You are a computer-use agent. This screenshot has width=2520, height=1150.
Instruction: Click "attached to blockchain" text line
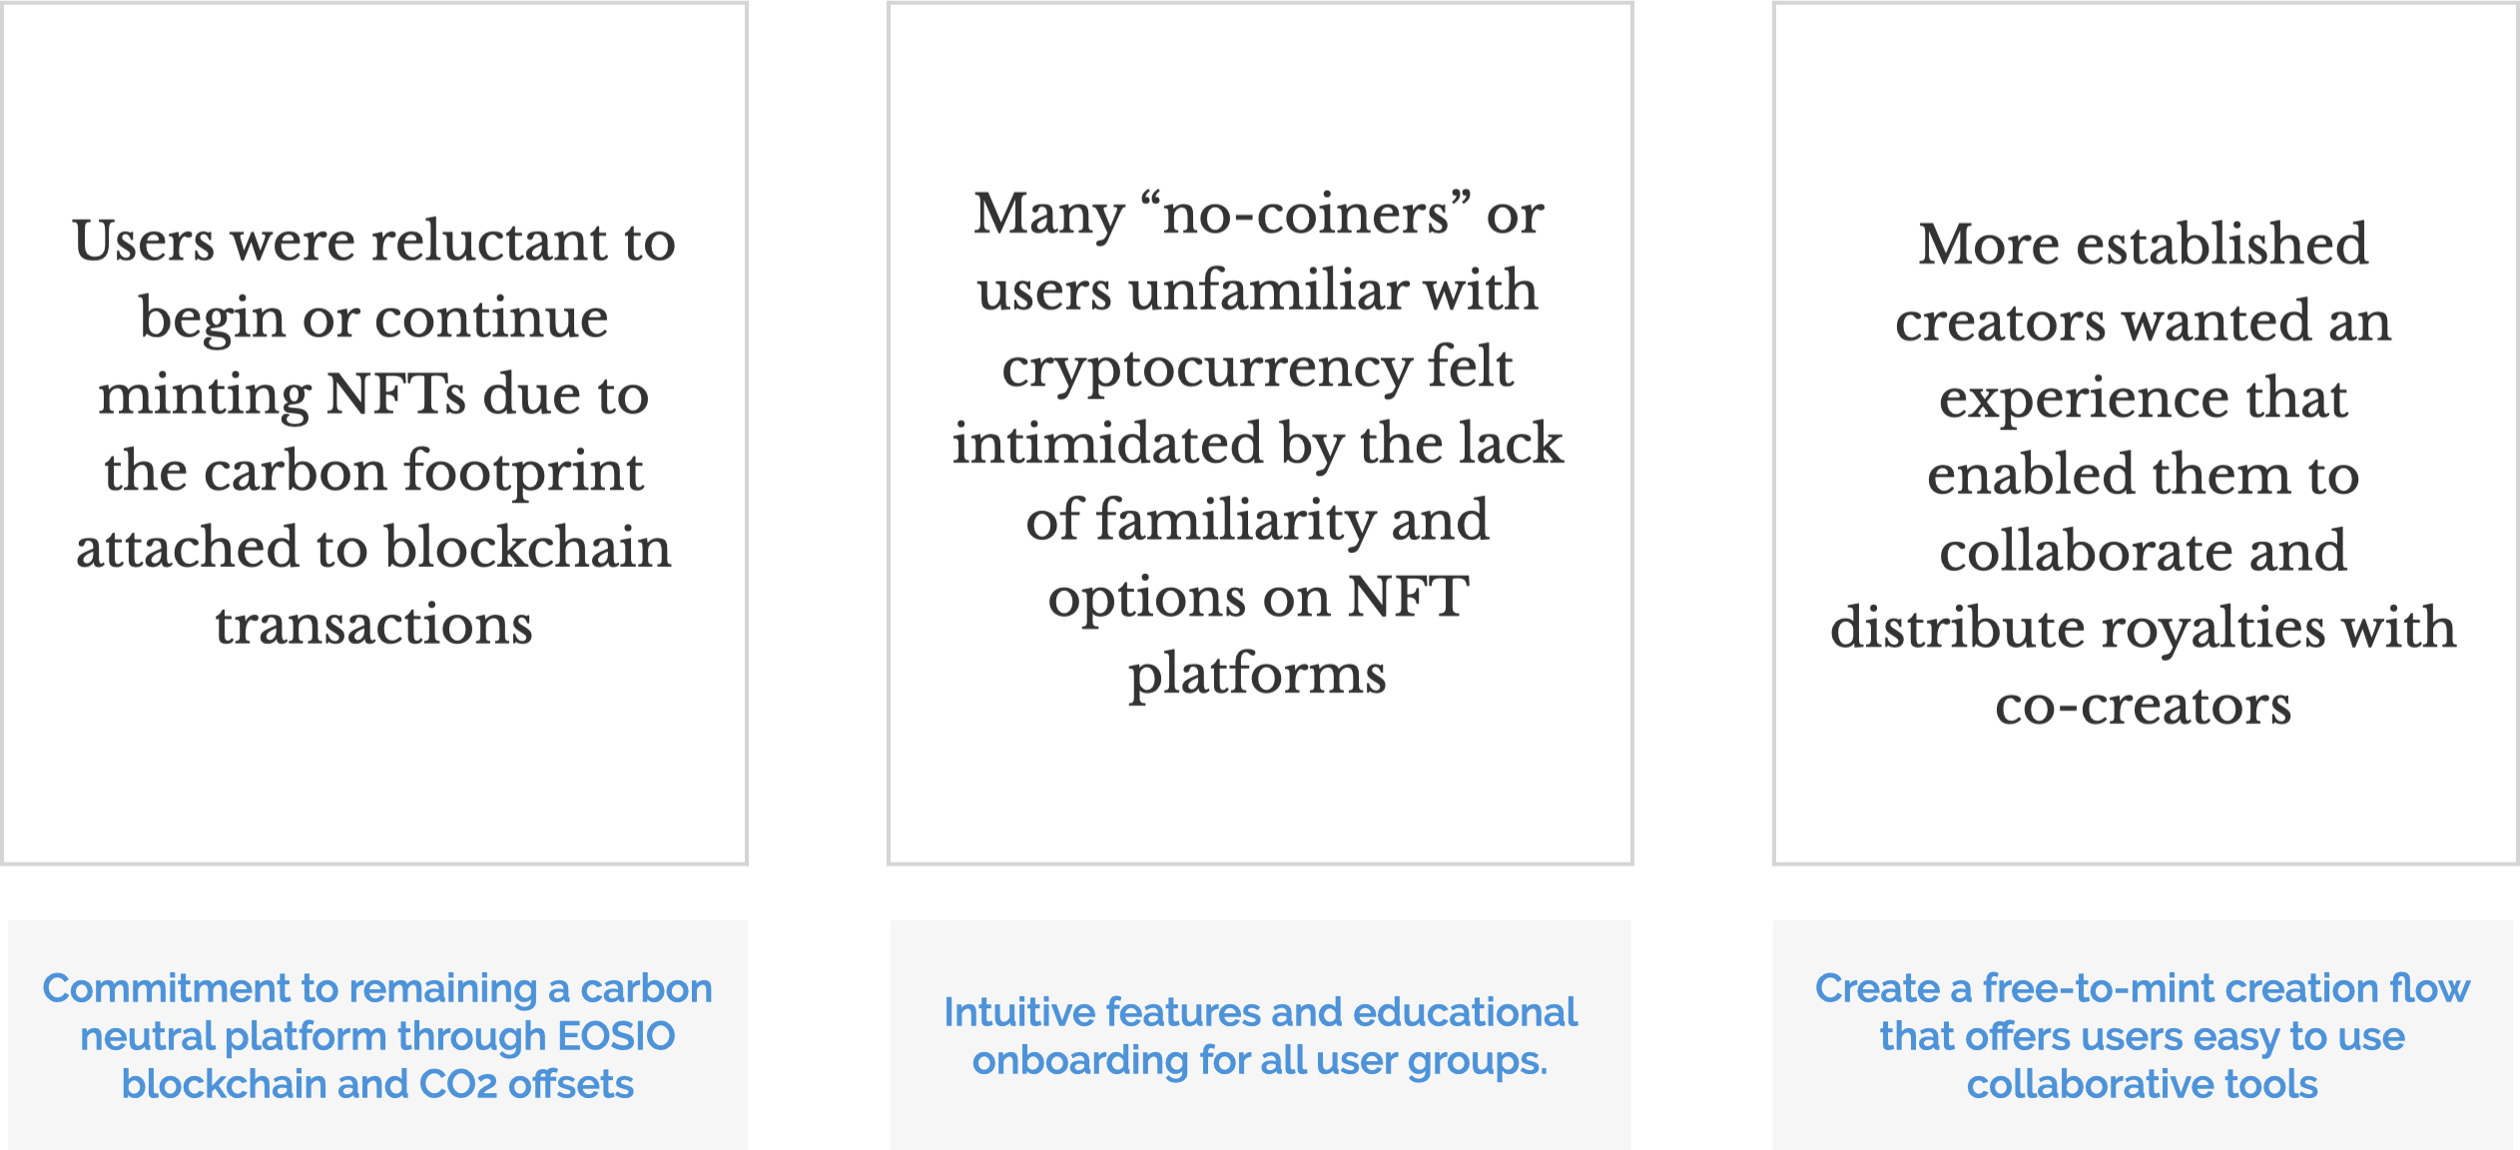[x=373, y=548]
